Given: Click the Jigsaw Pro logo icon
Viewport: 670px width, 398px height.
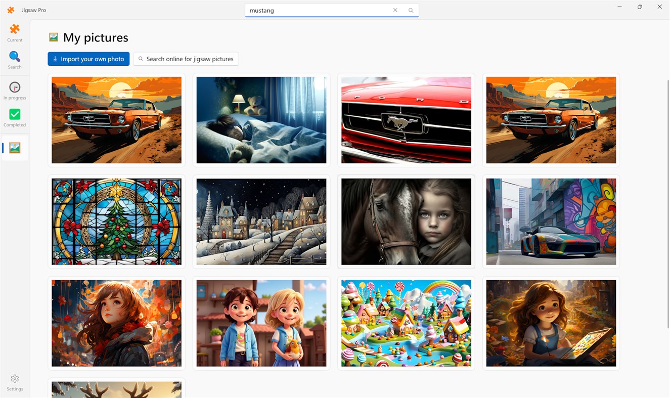Looking at the screenshot, I should pyautogui.click(x=11, y=10).
